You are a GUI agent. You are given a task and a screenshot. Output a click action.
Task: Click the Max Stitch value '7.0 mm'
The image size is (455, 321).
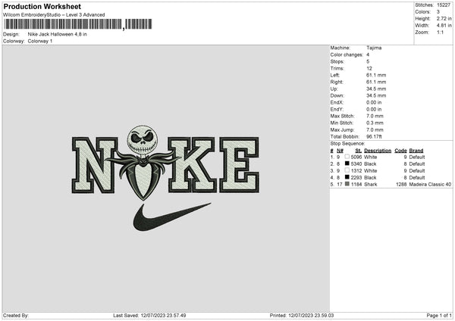tap(375, 116)
